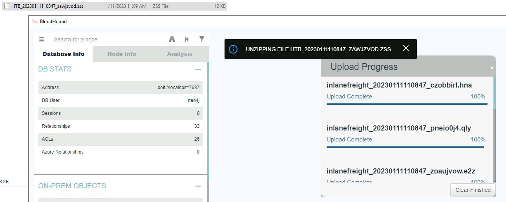Viewport: 506px width, 202px height.
Task: Select the Relationships row label
Action: pyautogui.click(x=56, y=126)
